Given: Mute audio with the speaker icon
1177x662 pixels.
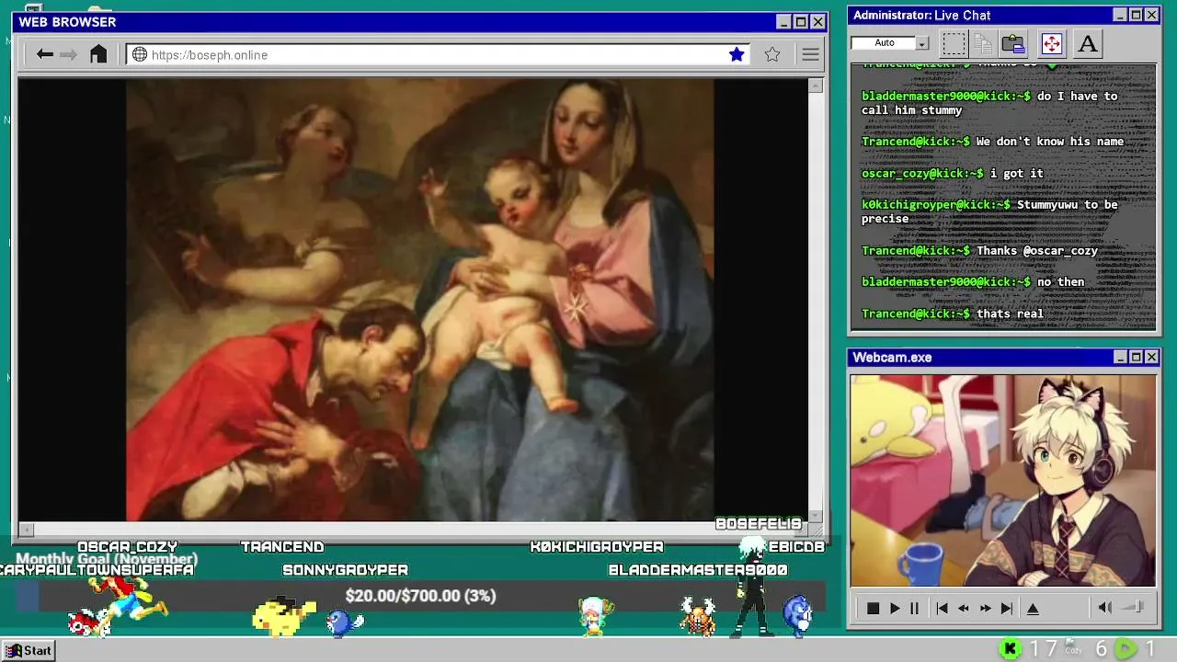Looking at the screenshot, I should point(1104,607).
